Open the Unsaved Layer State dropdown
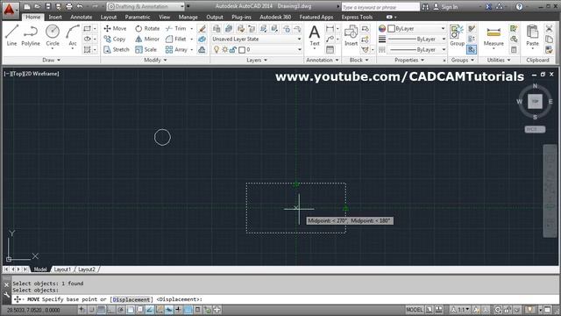The width and height of the screenshot is (561, 316). point(256,39)
